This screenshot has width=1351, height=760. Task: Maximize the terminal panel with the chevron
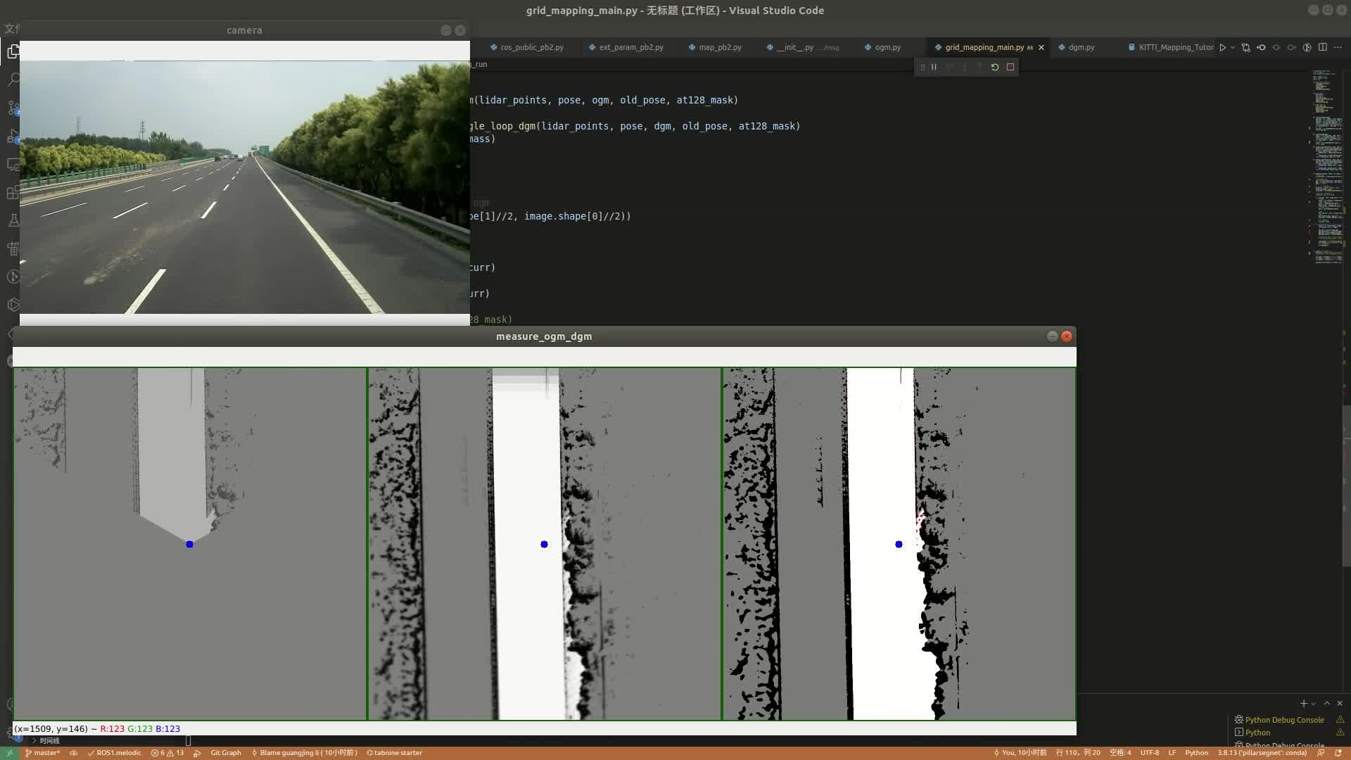click(1327, 704)
